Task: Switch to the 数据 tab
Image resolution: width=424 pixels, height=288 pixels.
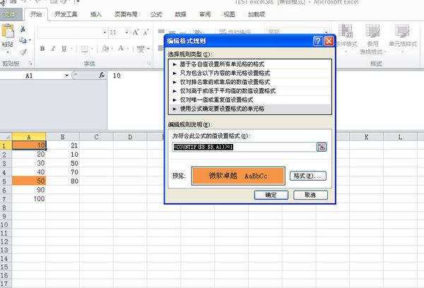Action: coord(180,14)
